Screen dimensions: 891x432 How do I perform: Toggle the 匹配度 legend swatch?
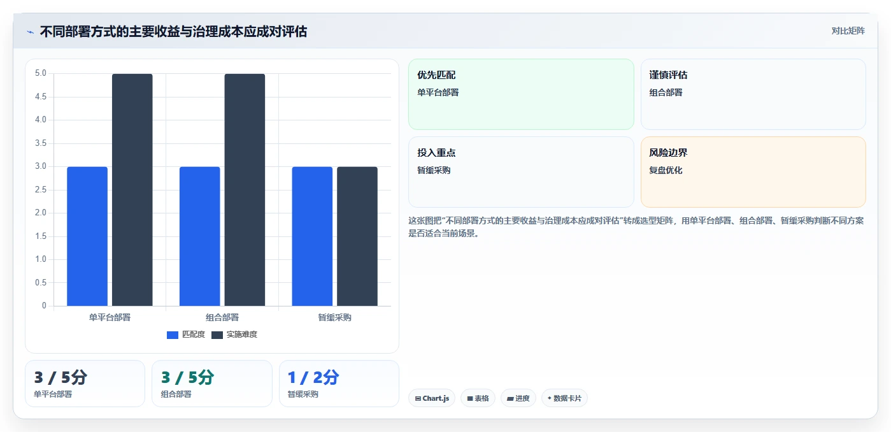pyautogui.click(x=173, y=335)
